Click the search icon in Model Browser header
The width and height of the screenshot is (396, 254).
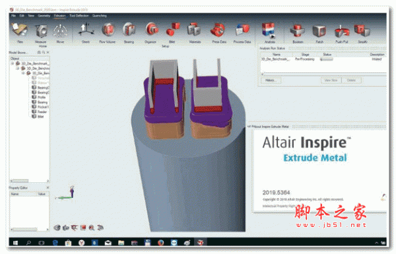44,53
